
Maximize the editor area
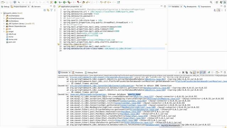[165, 6]
